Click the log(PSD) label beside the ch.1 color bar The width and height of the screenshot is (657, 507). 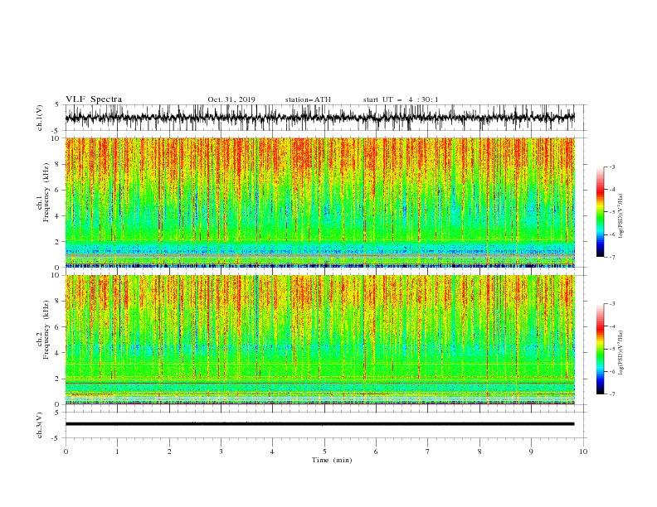coord(620,216)
